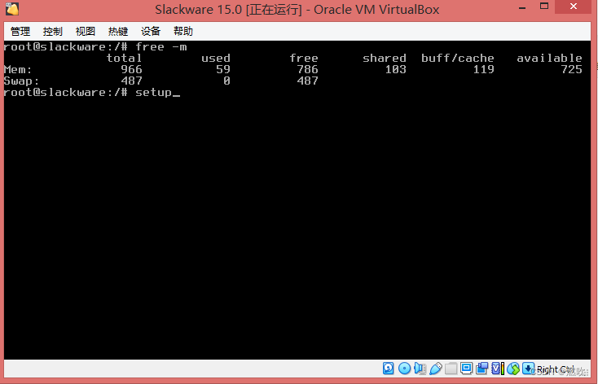Click the optical disc status icon

(404, 369)
